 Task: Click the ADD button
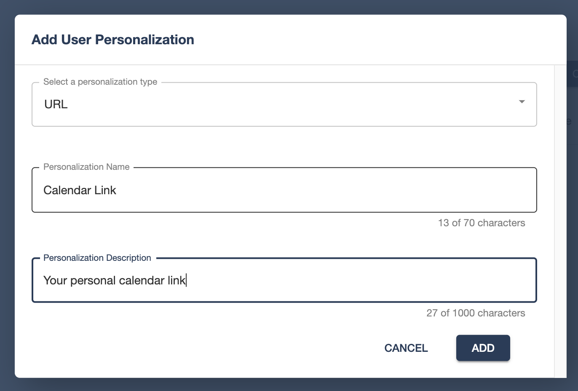point(483,348)
